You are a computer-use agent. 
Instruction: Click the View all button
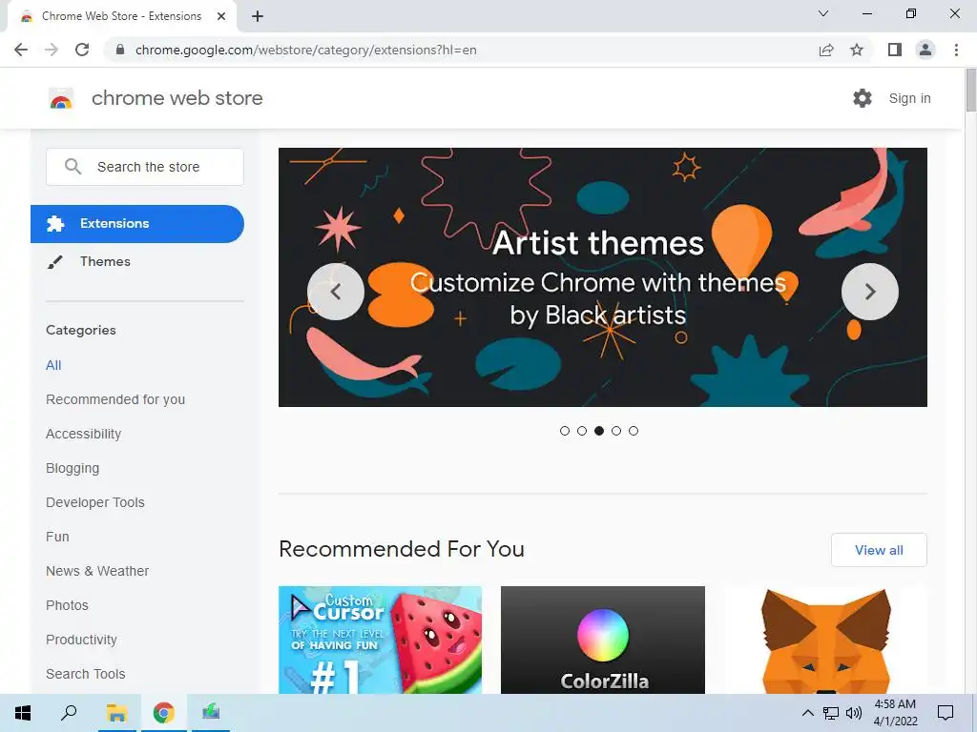pyautogui.click(x=879, y=550)
